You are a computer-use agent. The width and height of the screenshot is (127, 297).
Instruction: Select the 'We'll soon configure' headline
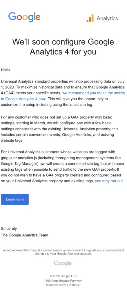63,47
